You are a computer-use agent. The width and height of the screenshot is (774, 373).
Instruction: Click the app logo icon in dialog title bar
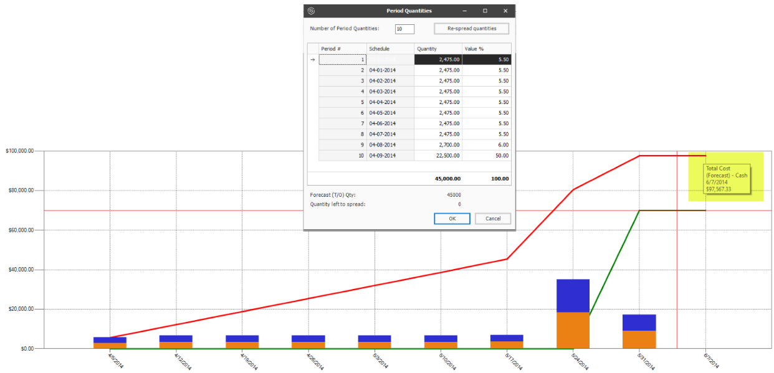click(312, 11)
